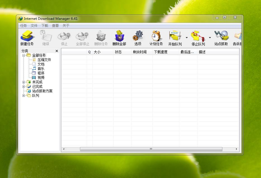Viewport: 261px width, 178px height.
Task: Sort by 大小 column header
Action: pyautogui.click(x=103, y=52)
